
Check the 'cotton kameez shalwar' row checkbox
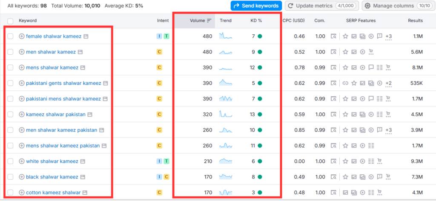point(10,193)
